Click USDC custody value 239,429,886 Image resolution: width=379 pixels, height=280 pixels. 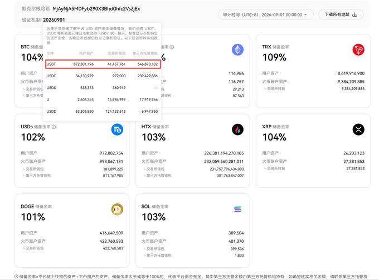(x=148, y=76)
